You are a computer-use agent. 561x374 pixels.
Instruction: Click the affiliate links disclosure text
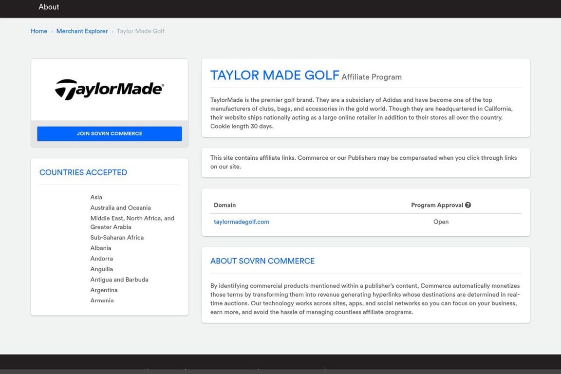pos(363,162)
